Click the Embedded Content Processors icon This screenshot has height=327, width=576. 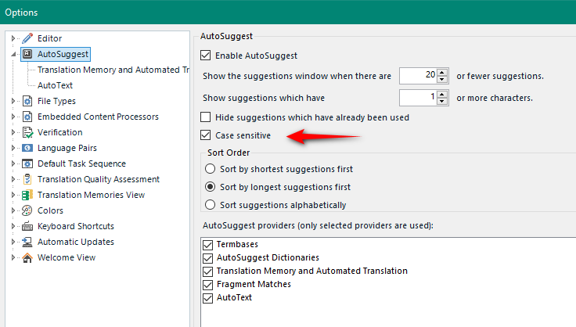[x=27, y=117]
